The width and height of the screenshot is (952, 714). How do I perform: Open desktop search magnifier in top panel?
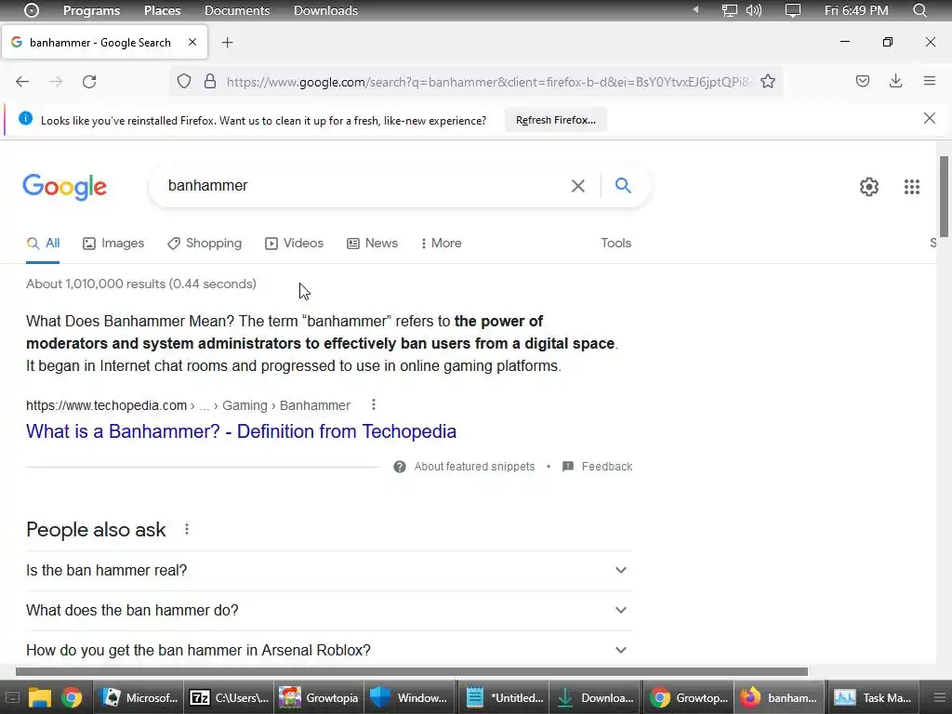pyautogui.click(x=919, y=10)
